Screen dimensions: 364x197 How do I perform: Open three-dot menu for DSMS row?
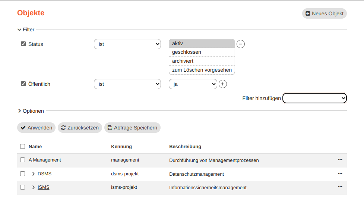tap(340, 173)
